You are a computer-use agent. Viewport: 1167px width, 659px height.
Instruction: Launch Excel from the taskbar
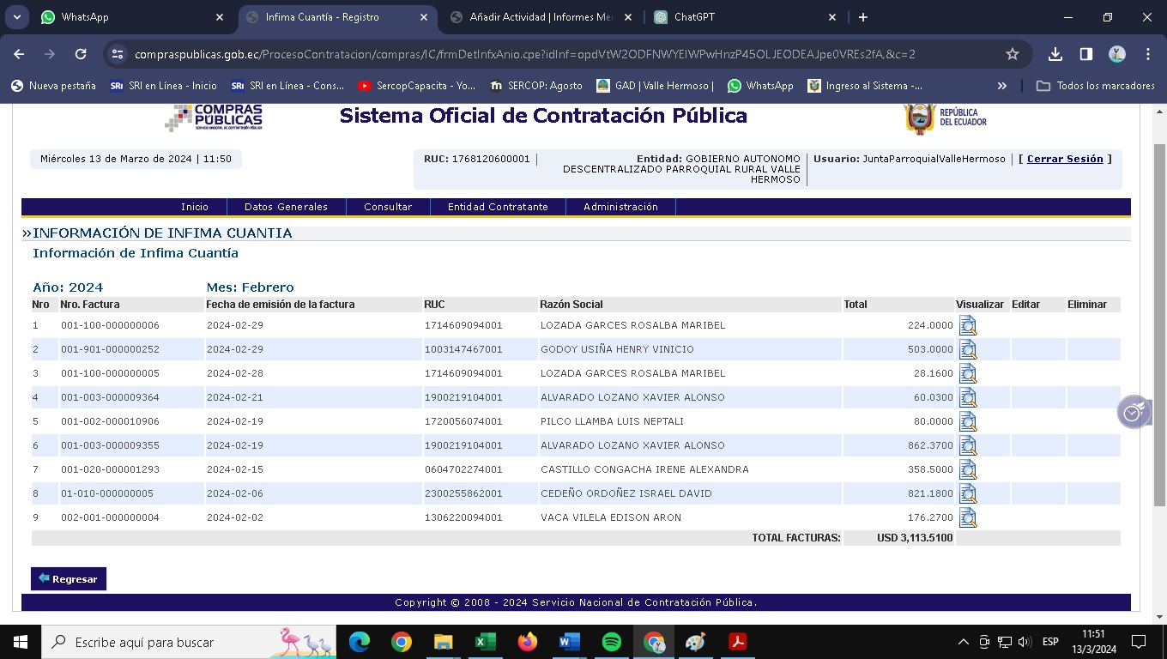point(485,642)
